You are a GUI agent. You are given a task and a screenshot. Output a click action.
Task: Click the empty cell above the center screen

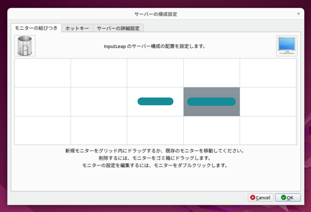(155, 73)
